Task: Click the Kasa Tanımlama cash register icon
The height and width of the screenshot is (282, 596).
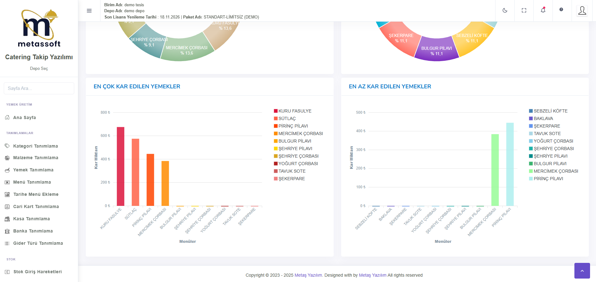Action: pyautogui.click(x=8, y=219)
